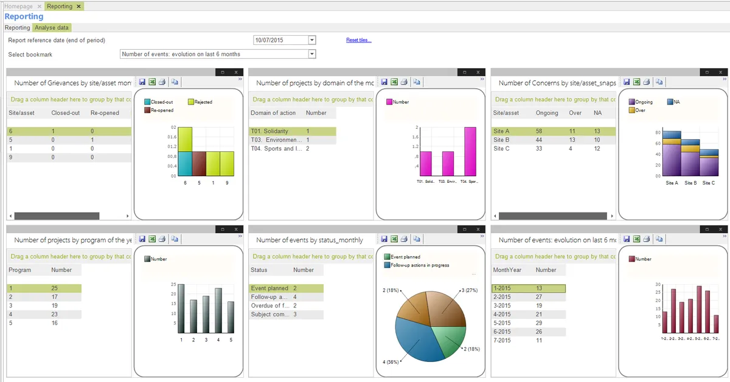
Task: Click the Closed-out legend color swatch
Action: pyautogui.click(x=147, y=102)
